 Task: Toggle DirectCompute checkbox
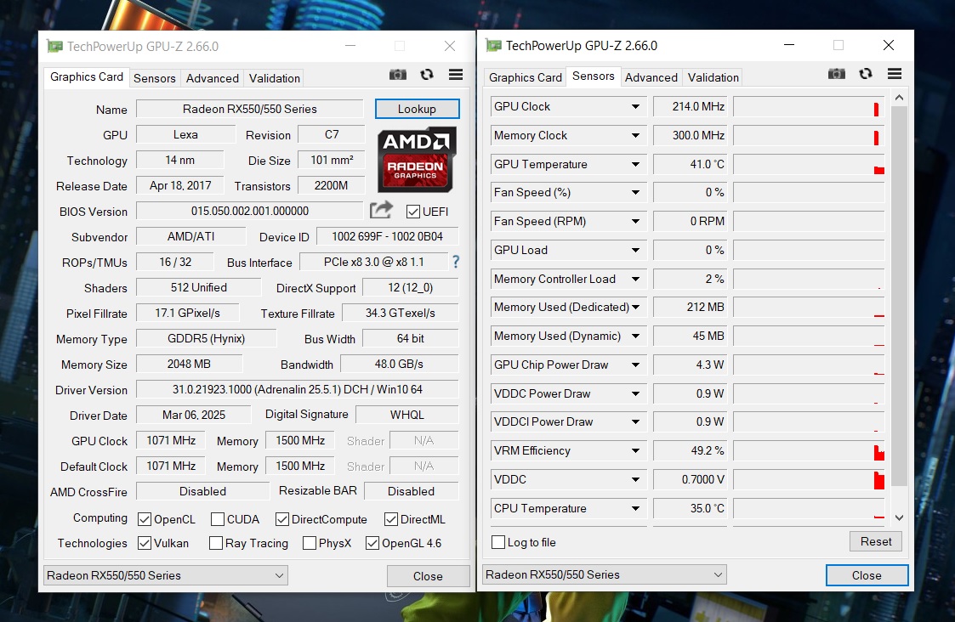coord(282,519)
